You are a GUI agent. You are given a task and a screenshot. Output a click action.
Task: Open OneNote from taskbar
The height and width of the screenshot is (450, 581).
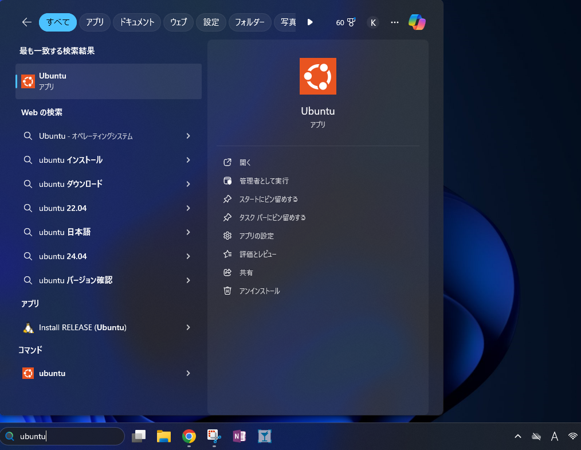pos(240,436)
